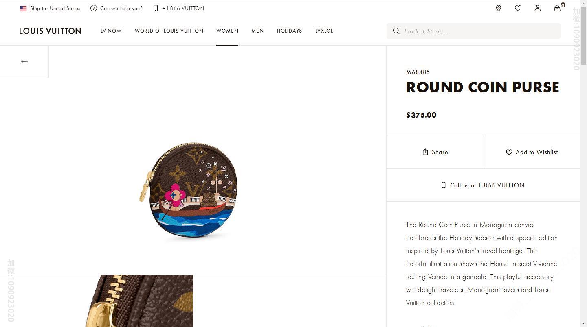Click the Louis Vuitton logo
587x327 pixels.
point(50,31)
